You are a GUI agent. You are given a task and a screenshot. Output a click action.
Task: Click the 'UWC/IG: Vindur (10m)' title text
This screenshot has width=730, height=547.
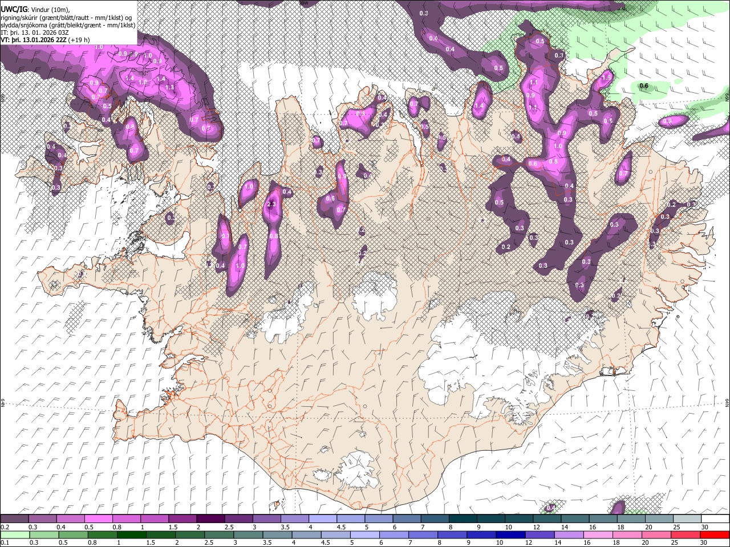35,10
